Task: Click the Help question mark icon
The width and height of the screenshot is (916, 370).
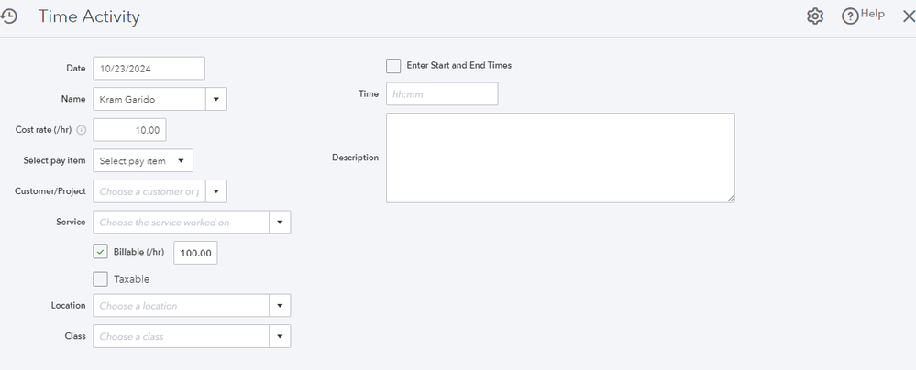Action: coord(850,16)
